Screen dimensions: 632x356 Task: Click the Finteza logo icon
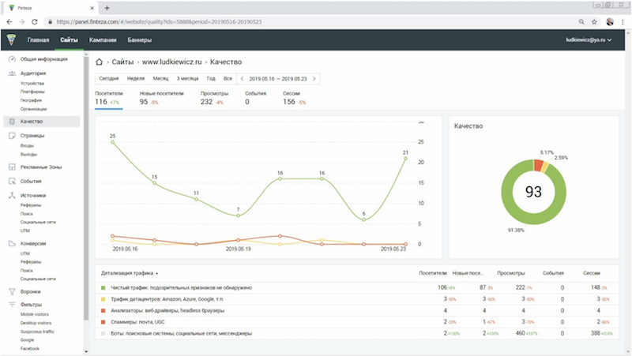pos(10,39)
